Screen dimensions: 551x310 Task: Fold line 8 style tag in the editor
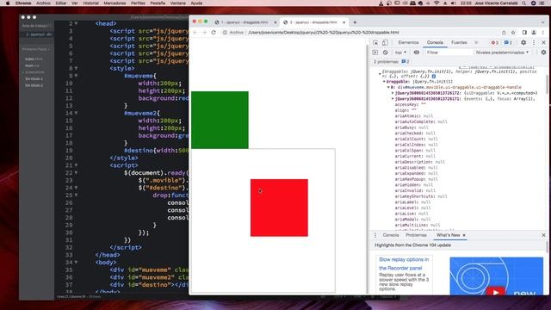76,69
